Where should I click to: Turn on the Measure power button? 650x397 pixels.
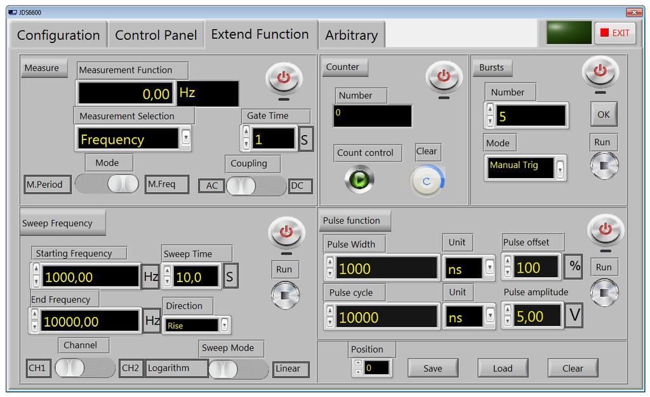[x=284, y=78]
